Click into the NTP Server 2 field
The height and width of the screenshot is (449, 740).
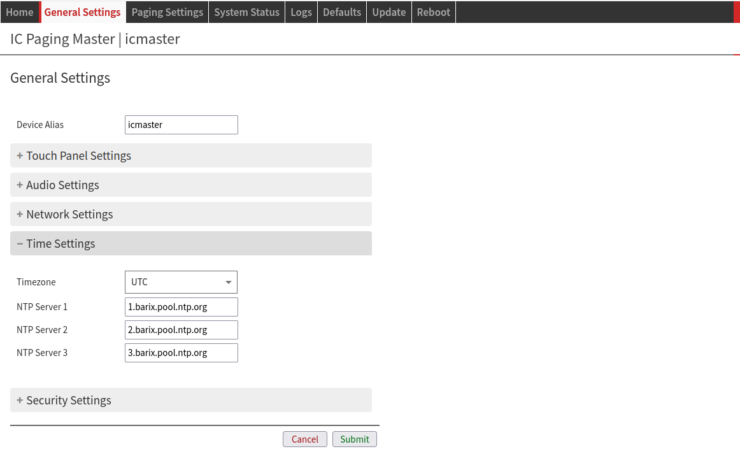[x=181, y=330]
